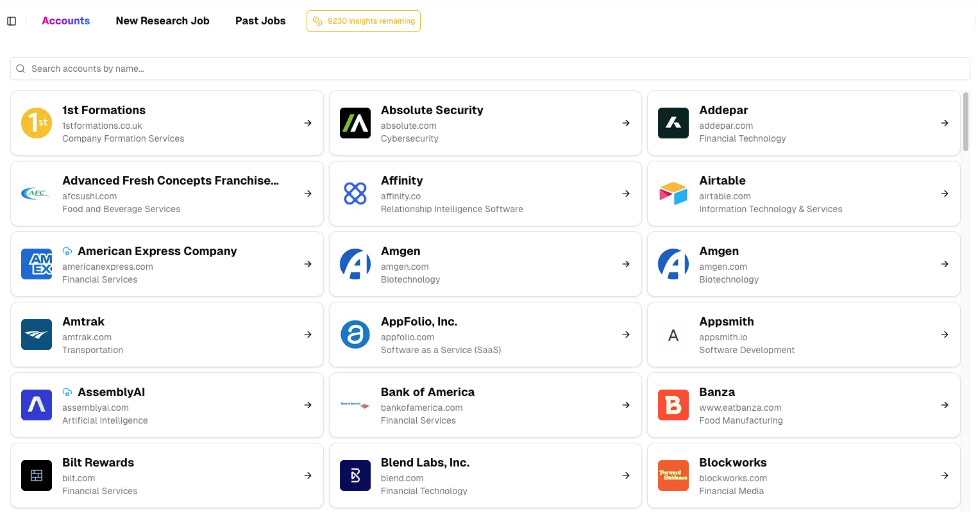The height and width of the screenshot is (512, 978).
Task: Click the Affinity logo icon
Action: (x=355, y=194)
